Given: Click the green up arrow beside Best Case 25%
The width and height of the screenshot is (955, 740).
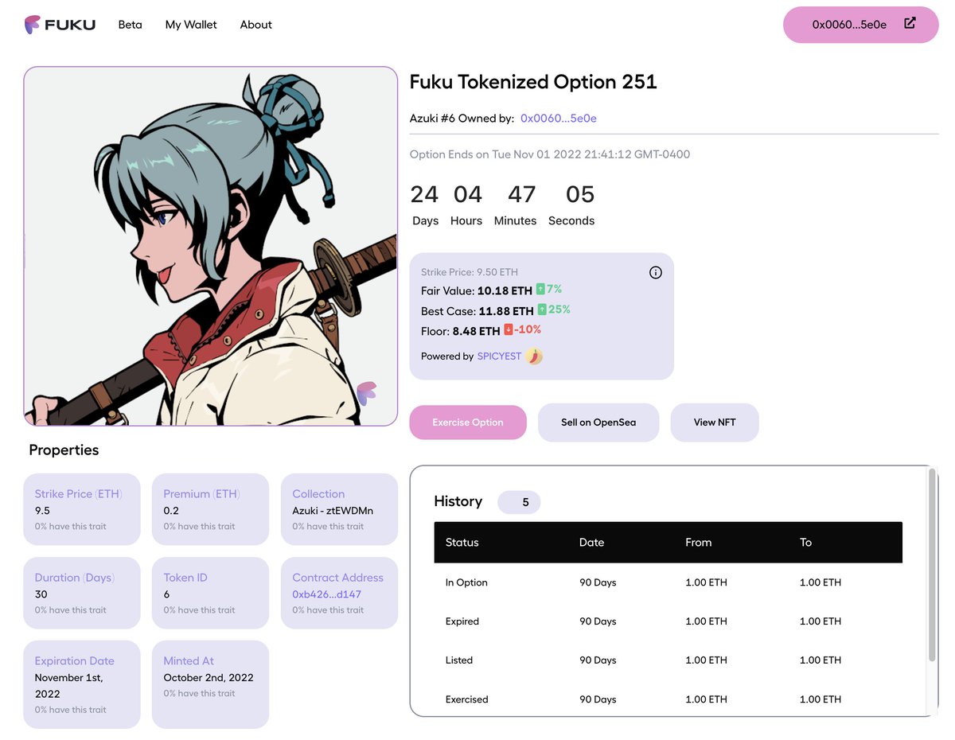Looking at the screenshot, I should [x=542, y=309].
